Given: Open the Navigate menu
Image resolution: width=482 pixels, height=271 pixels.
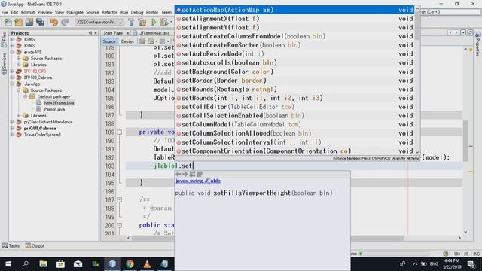Looking at the screenshot, I should (75, 12).
